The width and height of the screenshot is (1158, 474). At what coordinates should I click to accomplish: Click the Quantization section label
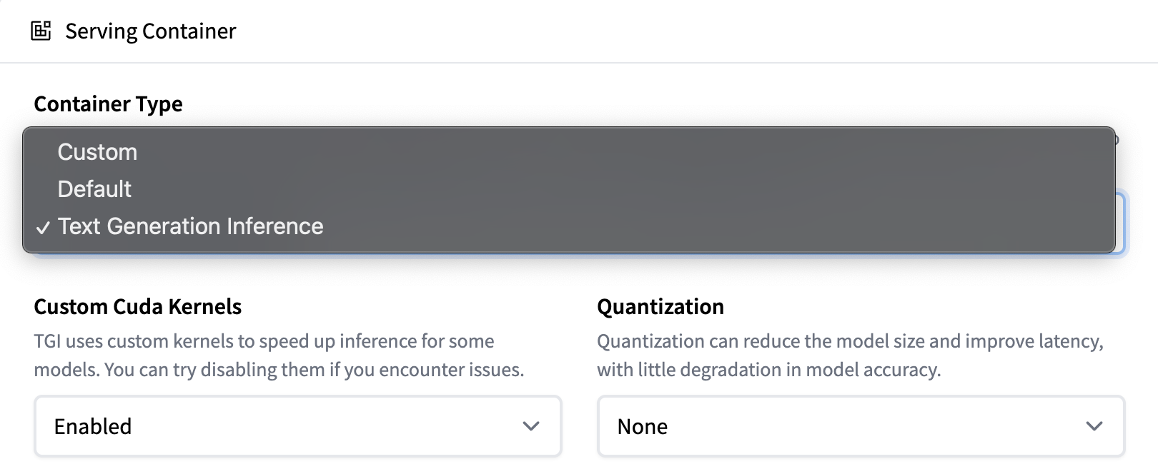pyautogui.click(x=660, y=307)
